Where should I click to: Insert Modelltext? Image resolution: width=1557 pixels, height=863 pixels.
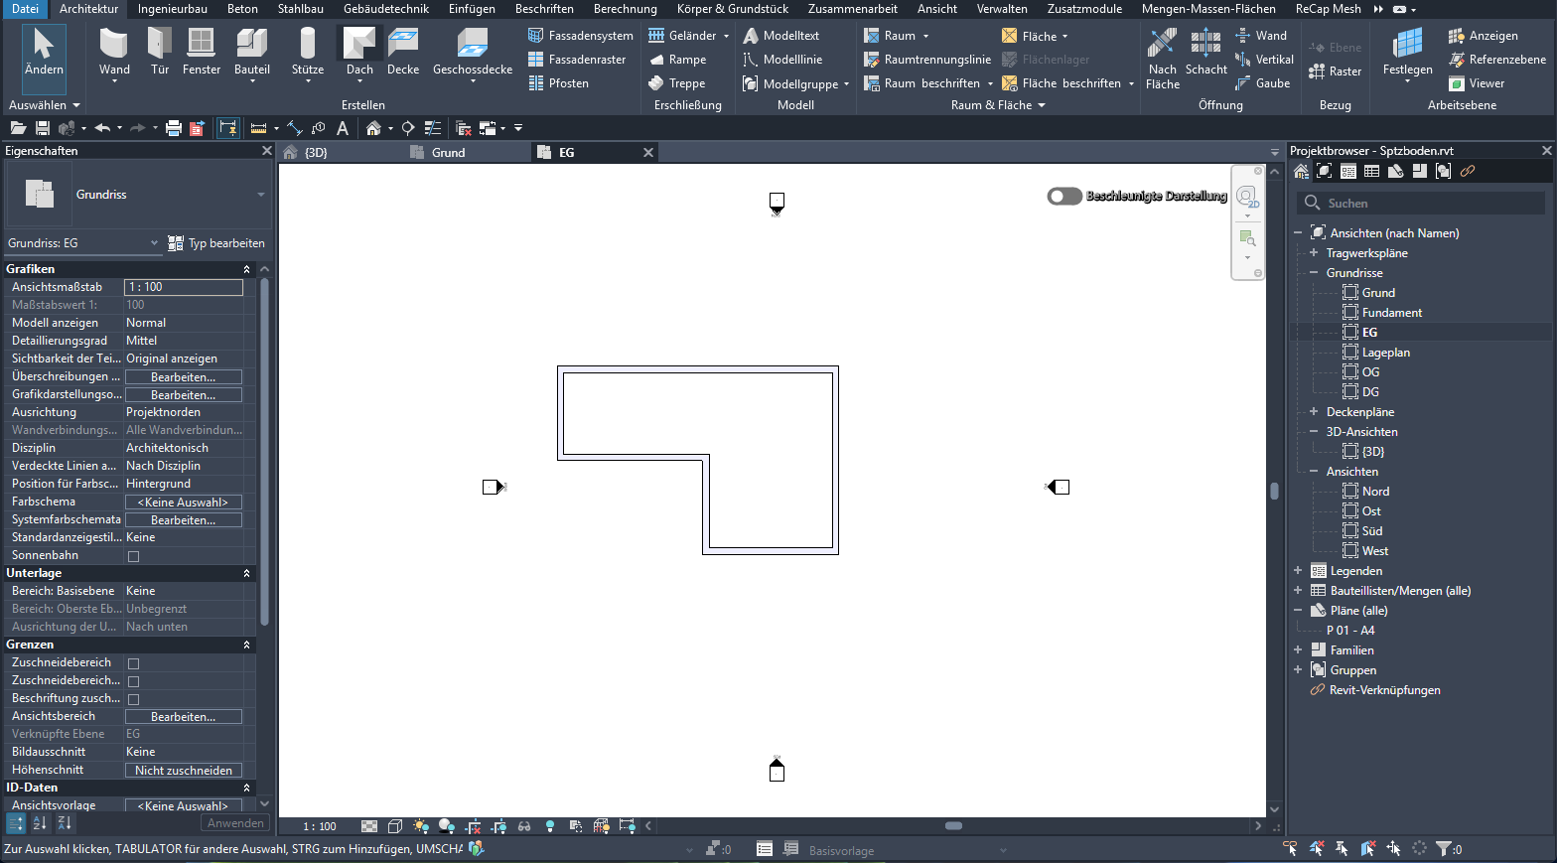[781, 36]
